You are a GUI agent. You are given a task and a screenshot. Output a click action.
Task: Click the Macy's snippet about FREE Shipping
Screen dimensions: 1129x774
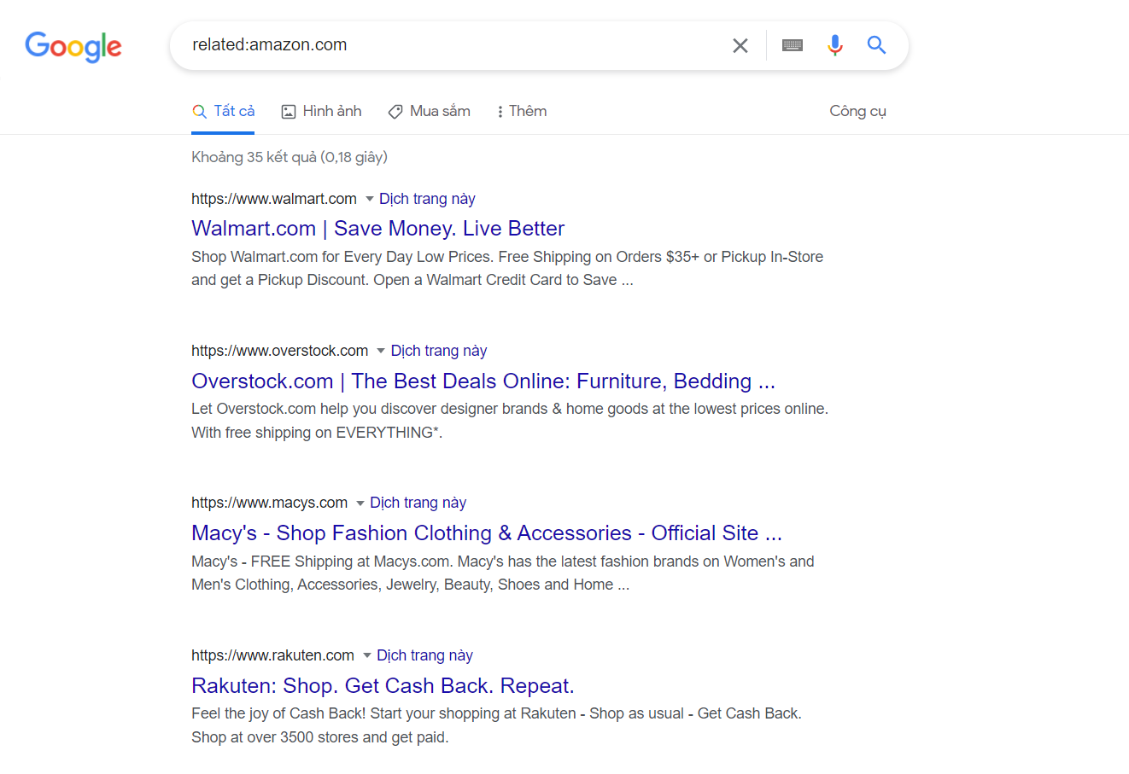point(503,573)
